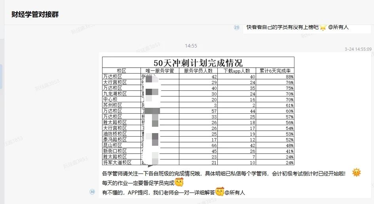374x204 pixels.
Task: Open the 50天冲刺计划完成情况 table image
Action: click(x=198, y=111)
